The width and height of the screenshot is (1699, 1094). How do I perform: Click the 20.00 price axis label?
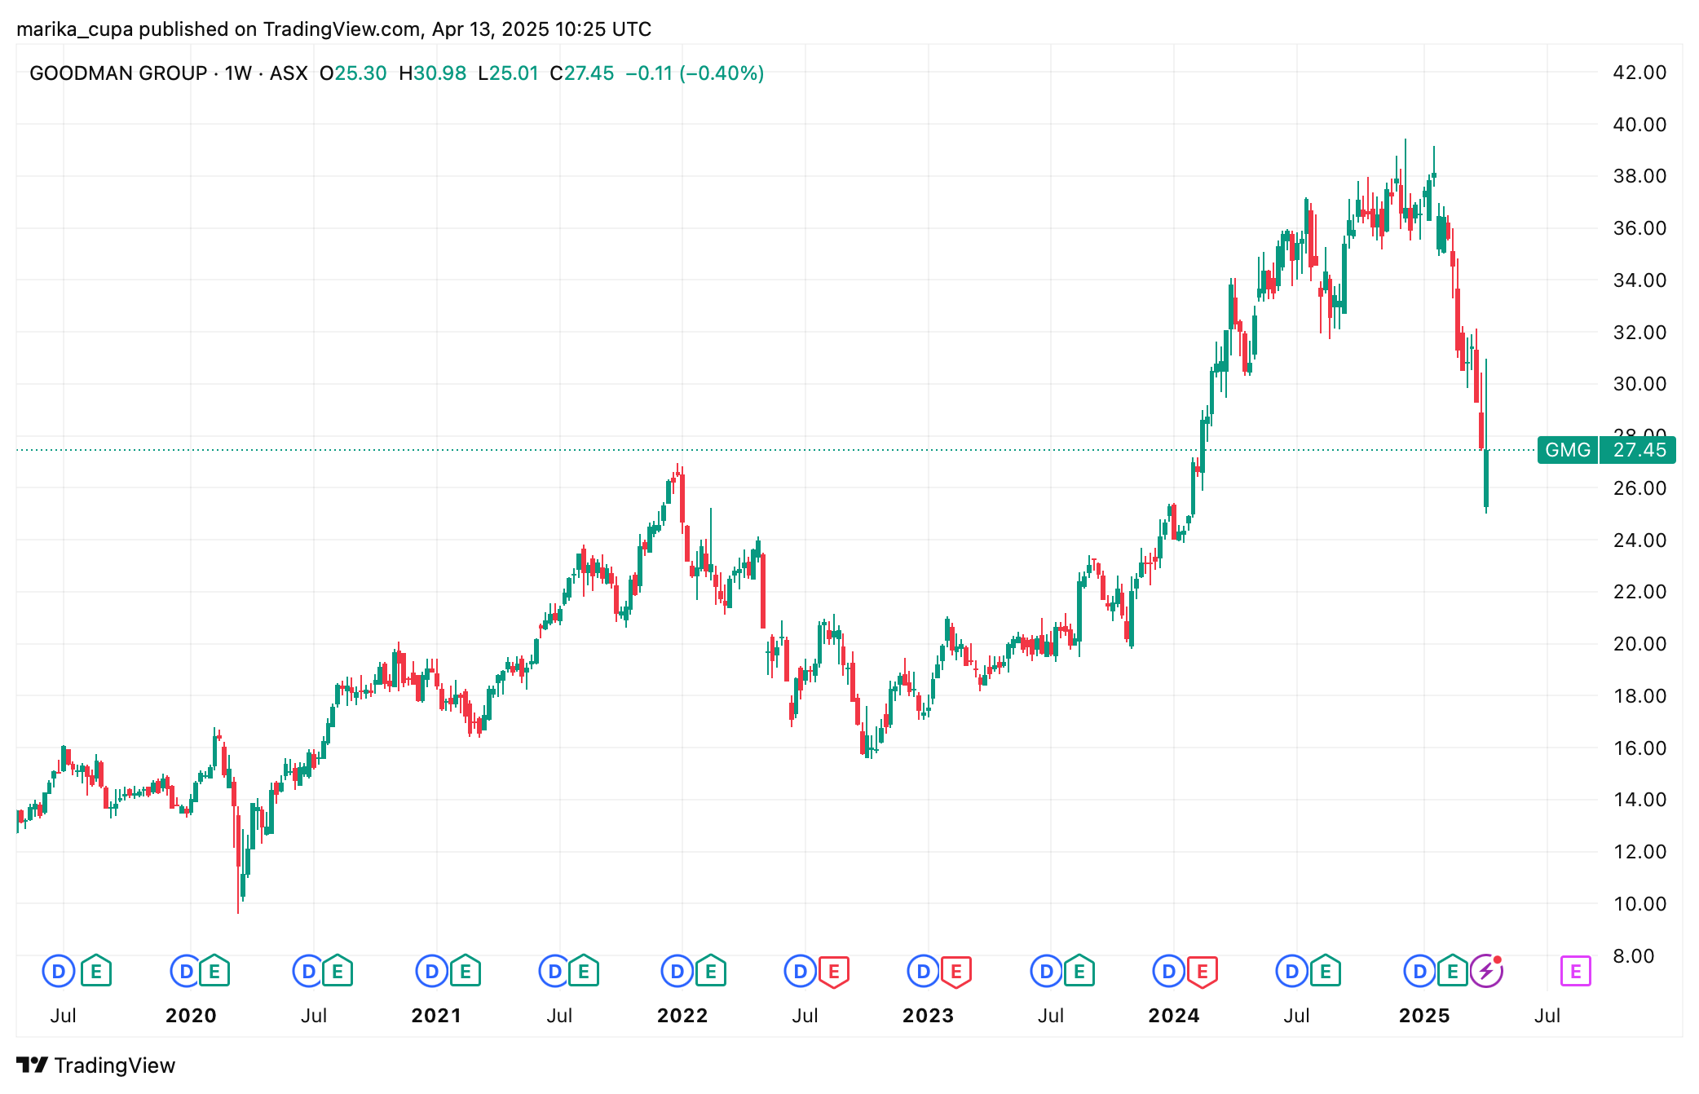coord(1639,644)
